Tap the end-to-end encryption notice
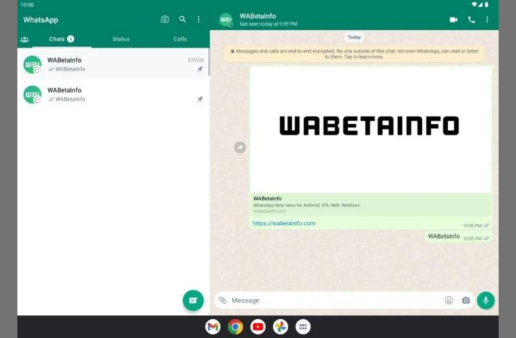Screen dimensions: 516x338 pyautogui.click(x=354, y=54)
